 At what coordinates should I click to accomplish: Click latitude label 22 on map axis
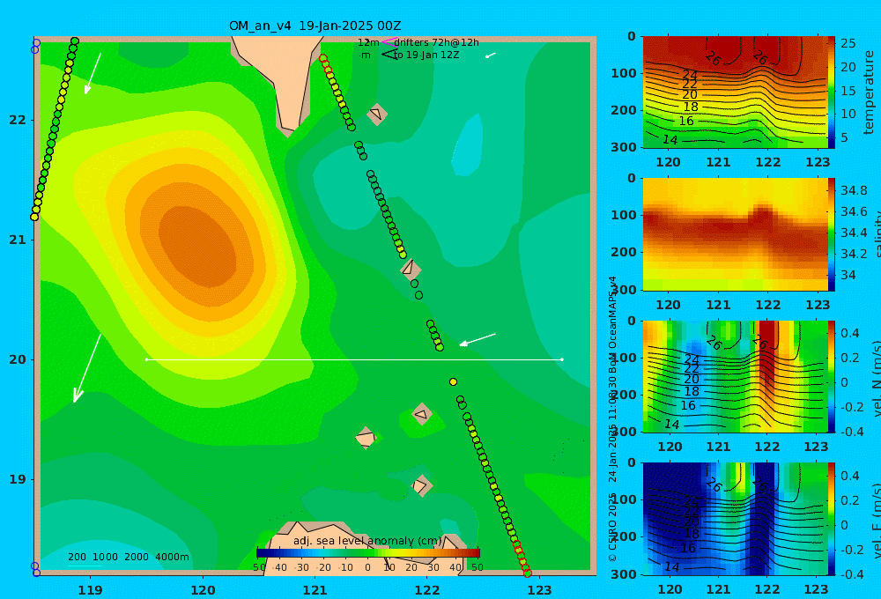coord(18,120)
